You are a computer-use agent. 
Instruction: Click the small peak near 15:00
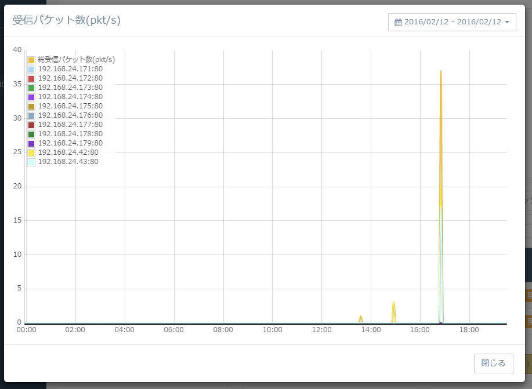pos(393,303)
